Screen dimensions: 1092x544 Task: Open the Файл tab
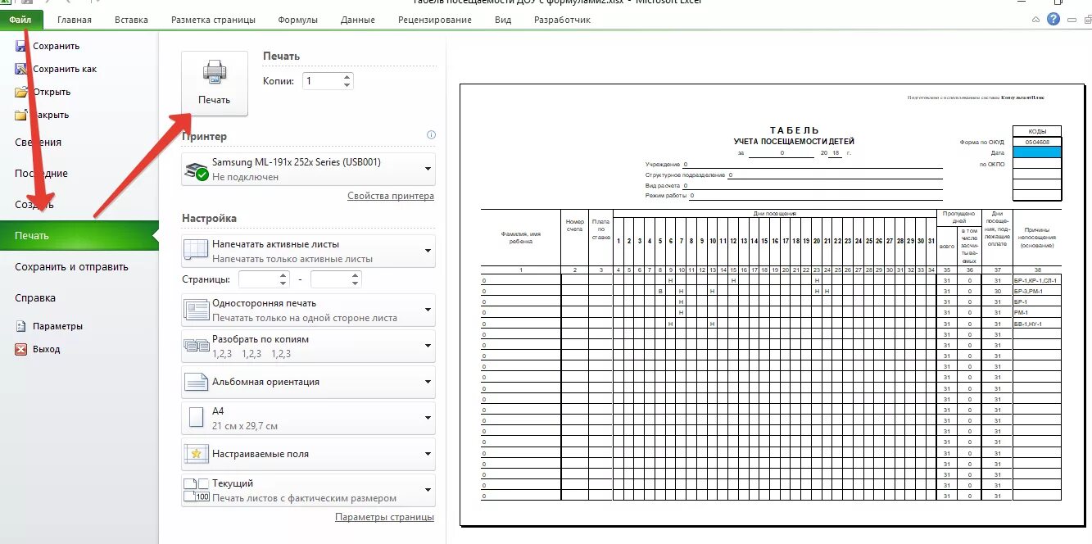pos(21,19)
